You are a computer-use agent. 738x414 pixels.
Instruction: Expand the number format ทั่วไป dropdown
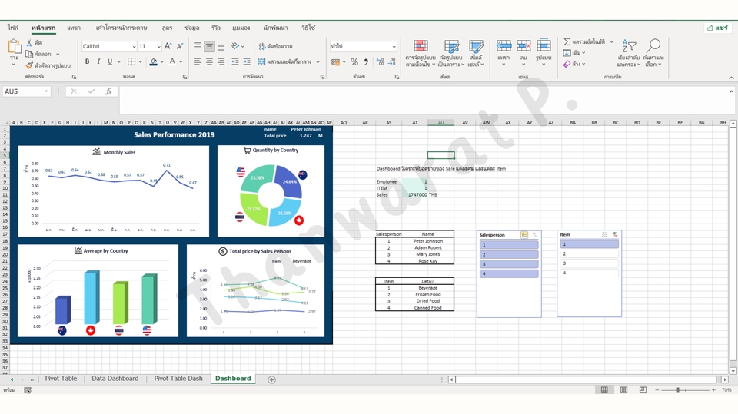(x=394, y=47)
